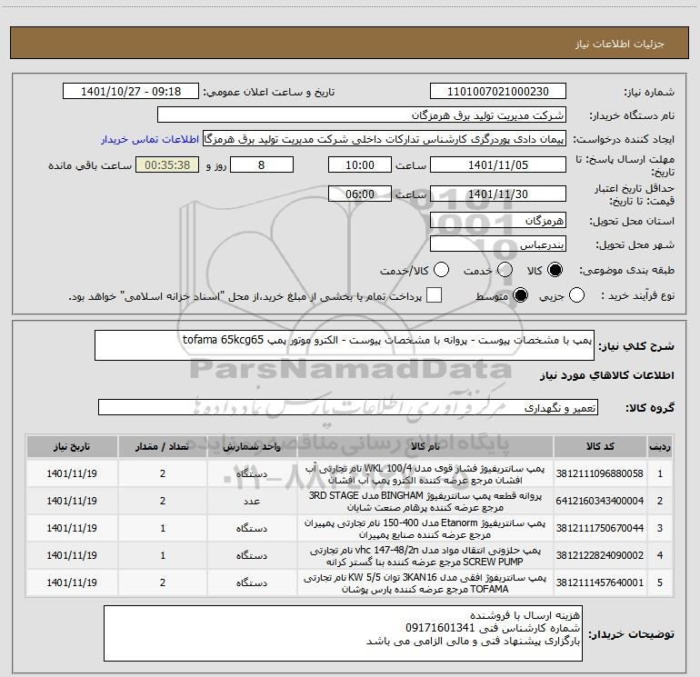Viewport: 700px width, 677px height.
Task: Click the need number field 1101007021000230
Action: point(498,92)
